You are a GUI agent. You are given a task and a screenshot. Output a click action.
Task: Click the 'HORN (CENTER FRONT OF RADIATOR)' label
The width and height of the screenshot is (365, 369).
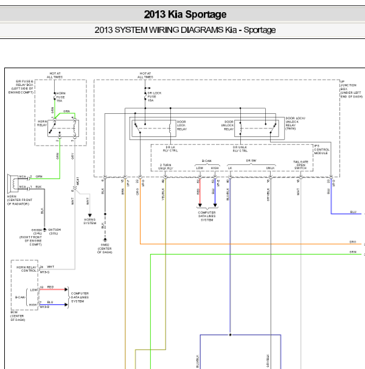tap(19, 200)
